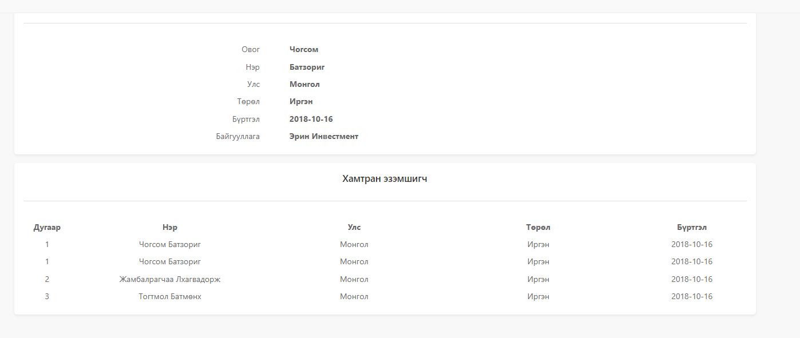Click row number 2 in Дугаар column
This screenshot has height=338, width=800.
(47, 280)
